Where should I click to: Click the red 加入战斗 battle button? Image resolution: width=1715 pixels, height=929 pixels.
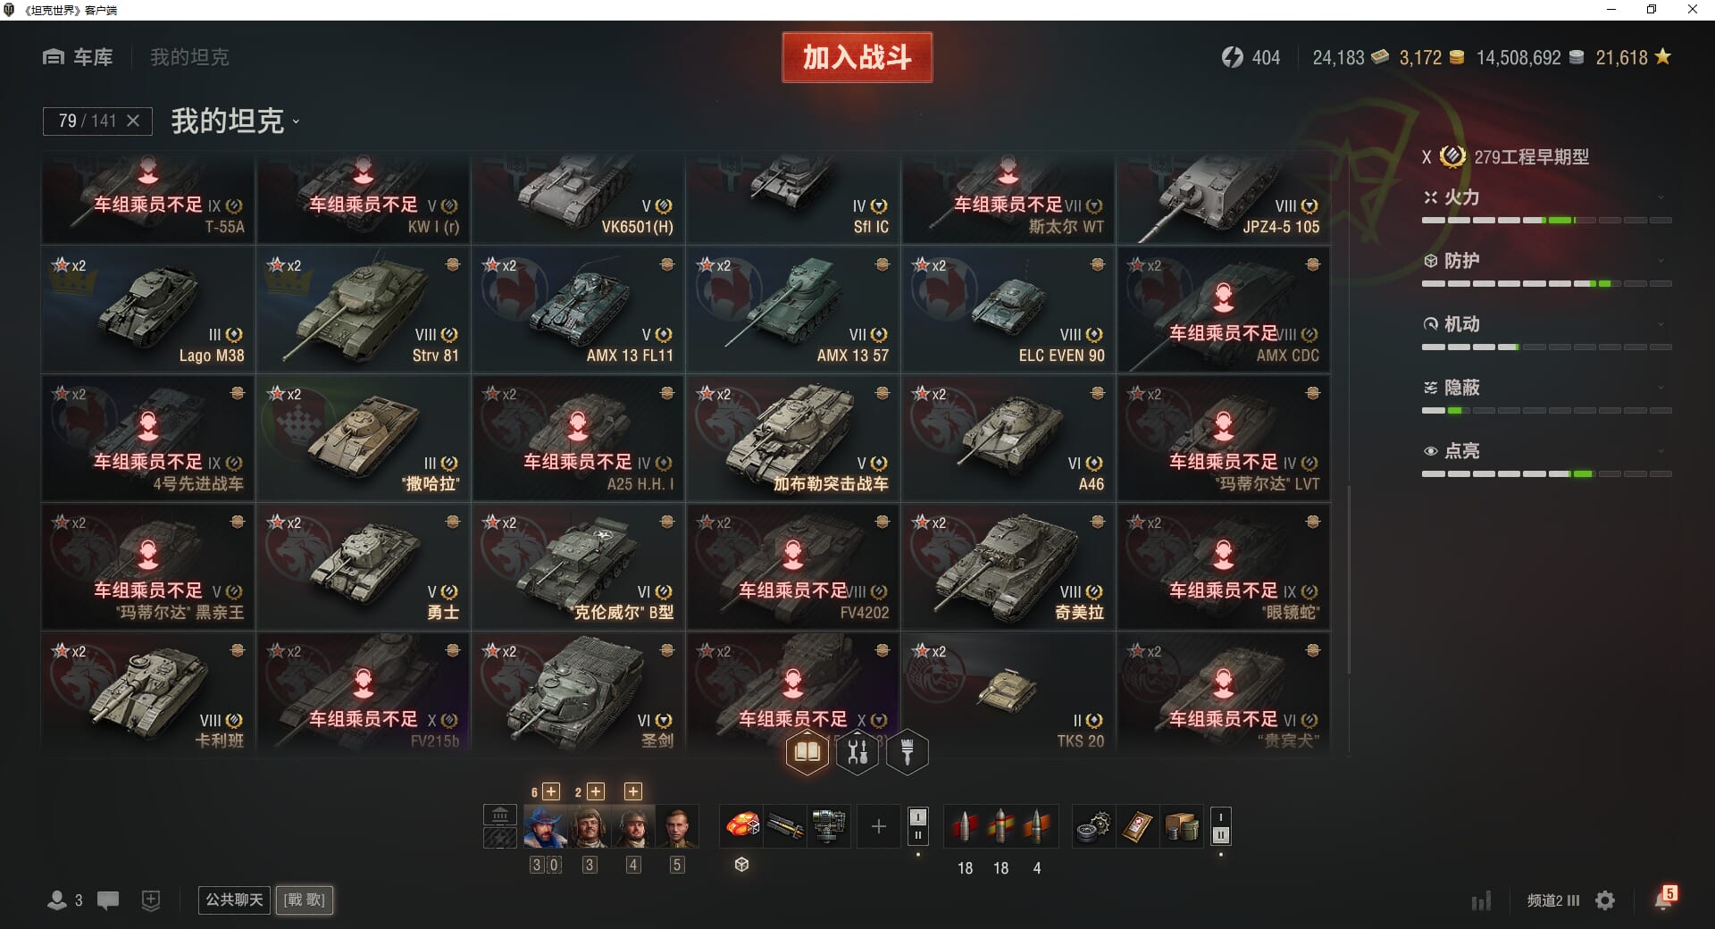[857, 57]
